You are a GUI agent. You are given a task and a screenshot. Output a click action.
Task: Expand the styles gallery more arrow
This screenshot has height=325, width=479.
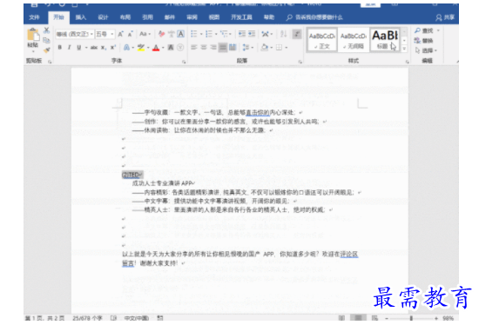click(x=404, y=49)
